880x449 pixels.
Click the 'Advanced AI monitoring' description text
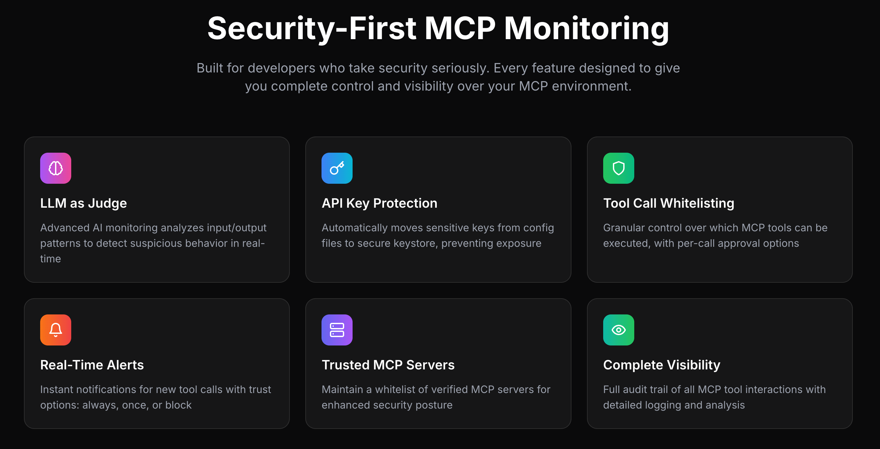pyautogui.click(x=153, y=243)
